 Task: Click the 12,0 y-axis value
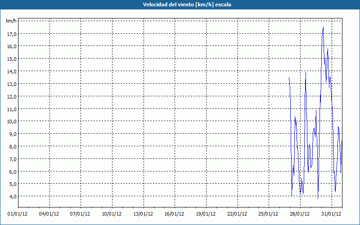[12, 97]
